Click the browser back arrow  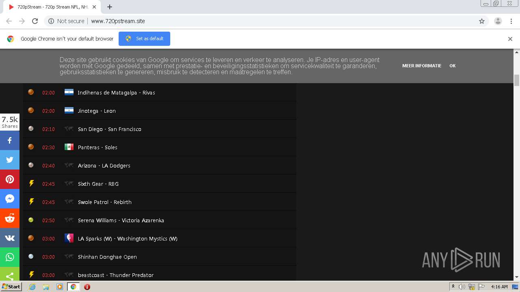[9, 21]
